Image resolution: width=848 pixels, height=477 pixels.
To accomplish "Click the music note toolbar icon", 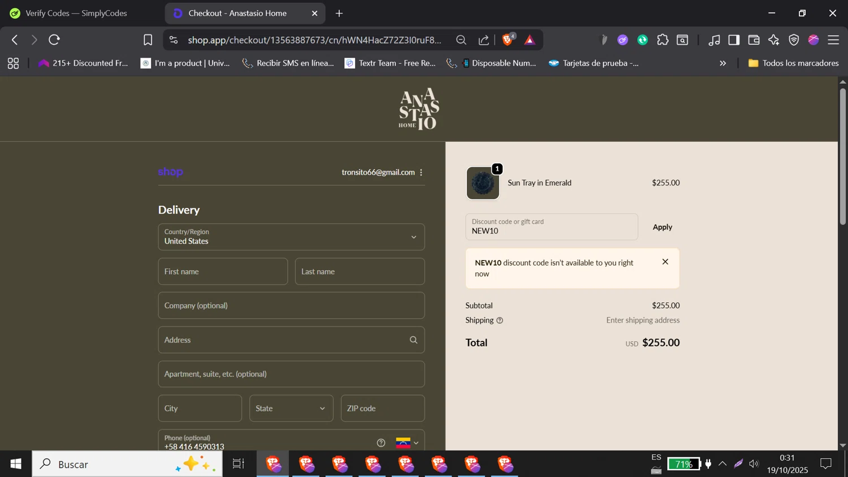I will [x=714, y=40].
